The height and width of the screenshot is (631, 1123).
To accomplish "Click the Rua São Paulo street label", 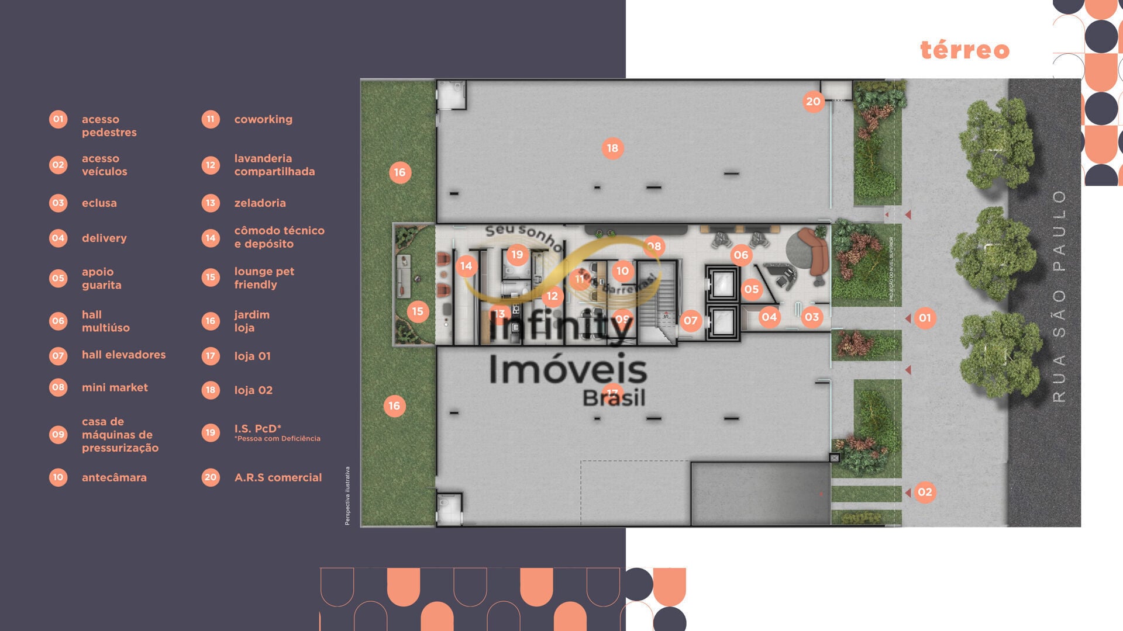I will [1059, 296].
